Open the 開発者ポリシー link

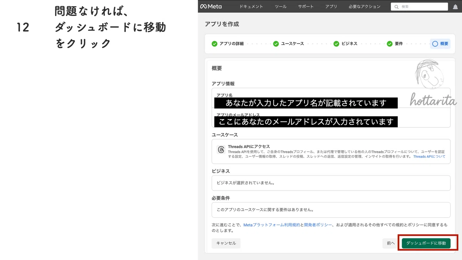click(x=318, y=225)
